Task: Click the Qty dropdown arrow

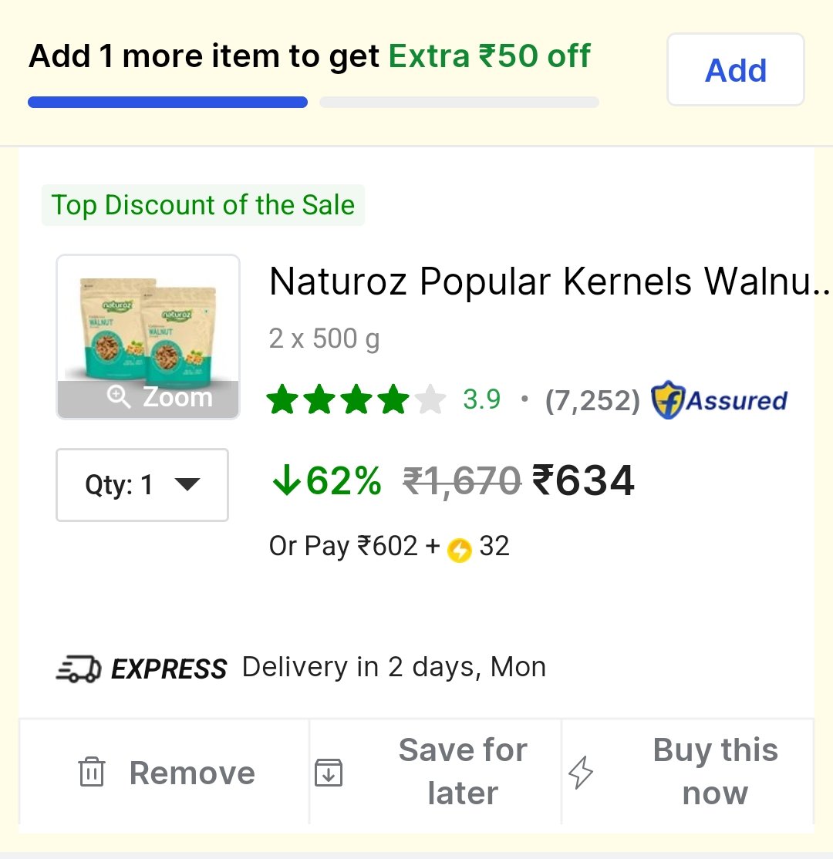Action: [x=187, y=484]
